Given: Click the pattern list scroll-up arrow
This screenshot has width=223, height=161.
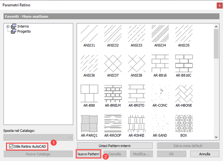Looking at the screenshot, I should click(x=216, y=26).
